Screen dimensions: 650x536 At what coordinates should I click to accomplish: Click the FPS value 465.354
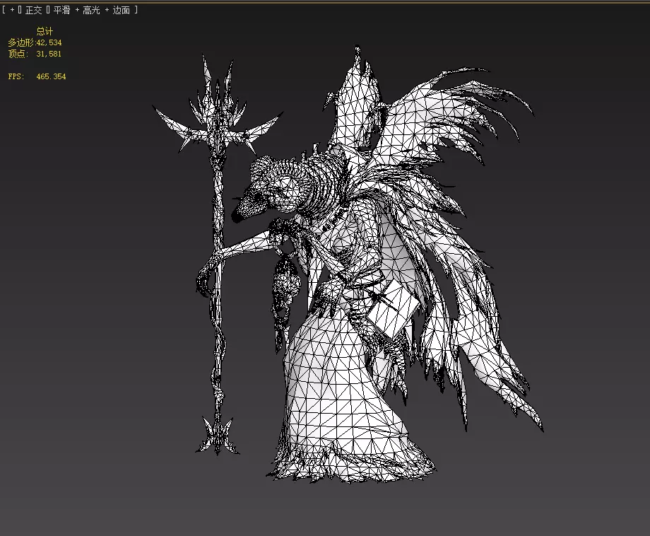click(x=51, y=77)
